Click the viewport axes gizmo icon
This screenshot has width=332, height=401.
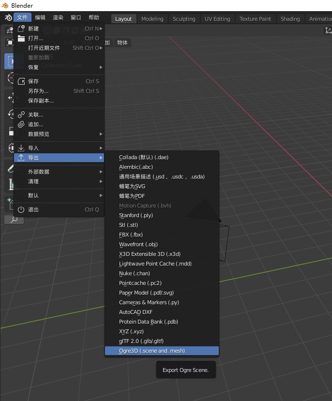click(x=328, y=31)
